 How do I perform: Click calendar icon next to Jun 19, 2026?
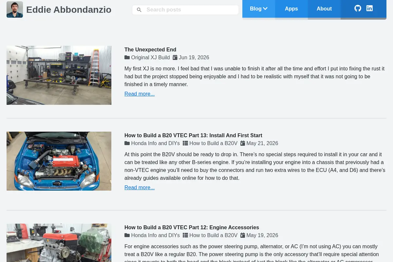(x=175, y=58)
